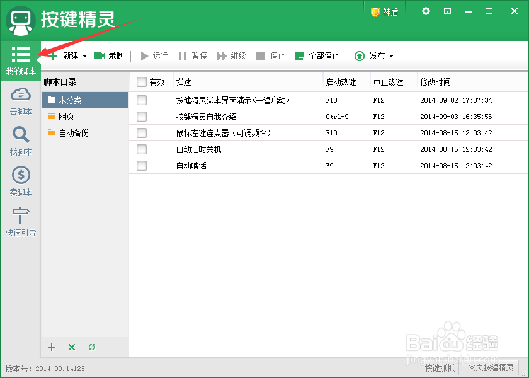529x378 pixels.
Task: Minimize the 按键精灵 window
Action: coord(468,12)
